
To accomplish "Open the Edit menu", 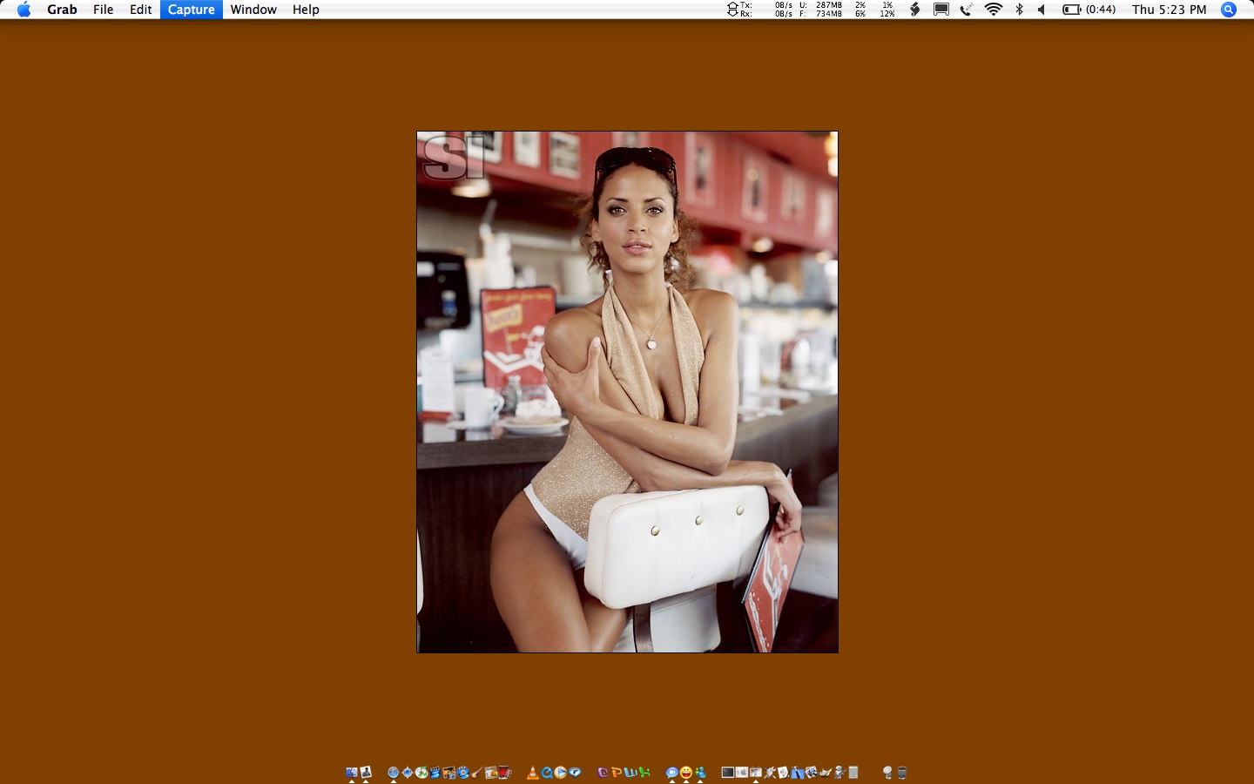I will tap(140, 10).
